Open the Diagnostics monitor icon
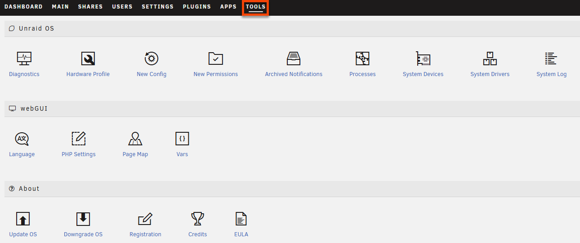Image resolution: width=580 pixels, height=243 pixels. tap(24, 58)
